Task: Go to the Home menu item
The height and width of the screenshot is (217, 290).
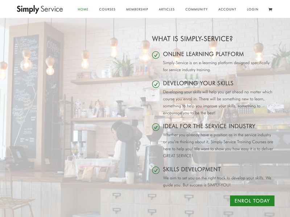Action: point(83,9)
